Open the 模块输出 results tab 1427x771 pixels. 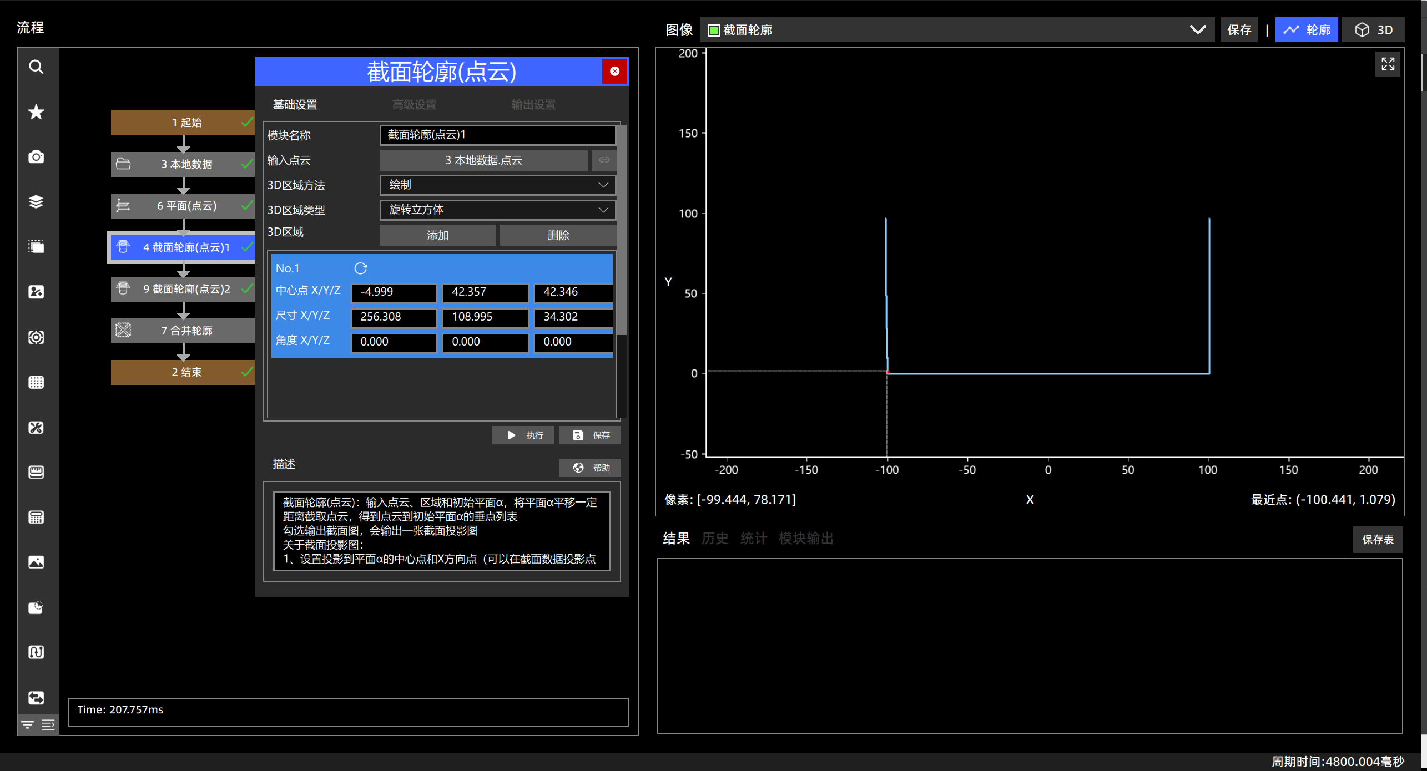(806, 539)
